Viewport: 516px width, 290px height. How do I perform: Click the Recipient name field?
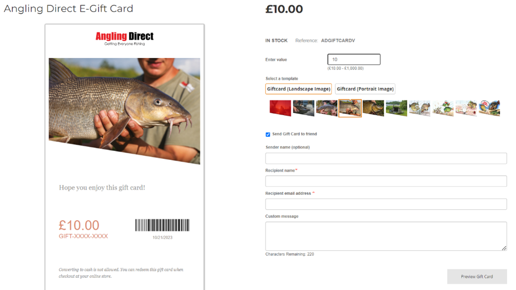(386, 181)
